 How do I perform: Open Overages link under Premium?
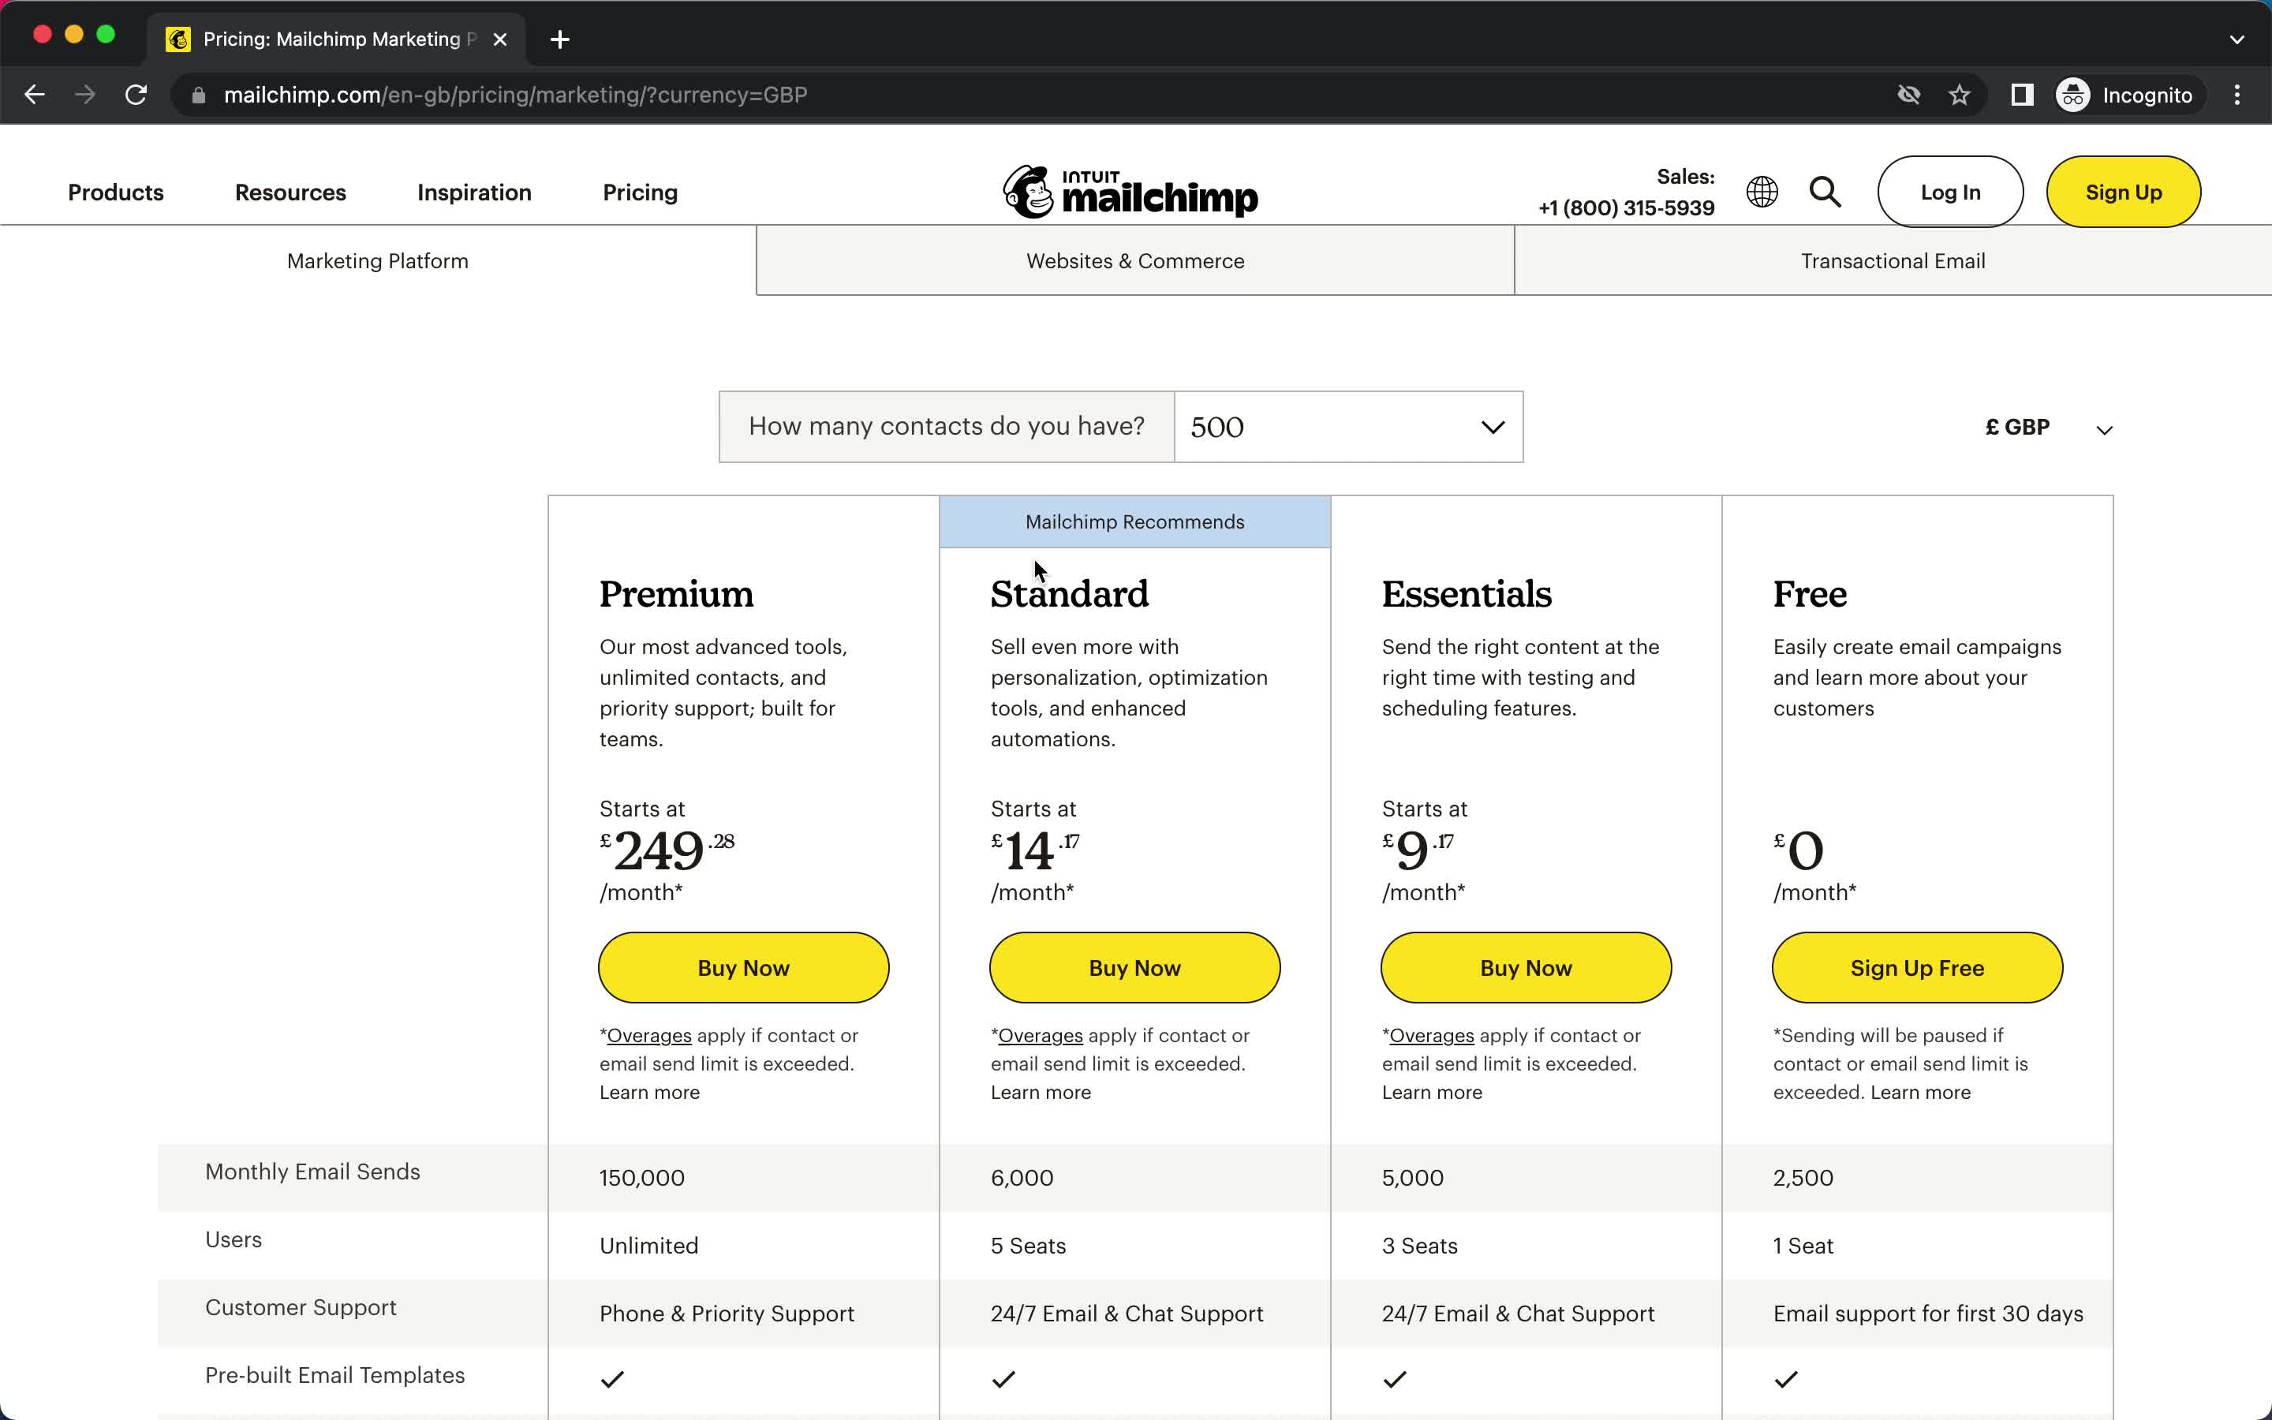tap(648, 1035)
